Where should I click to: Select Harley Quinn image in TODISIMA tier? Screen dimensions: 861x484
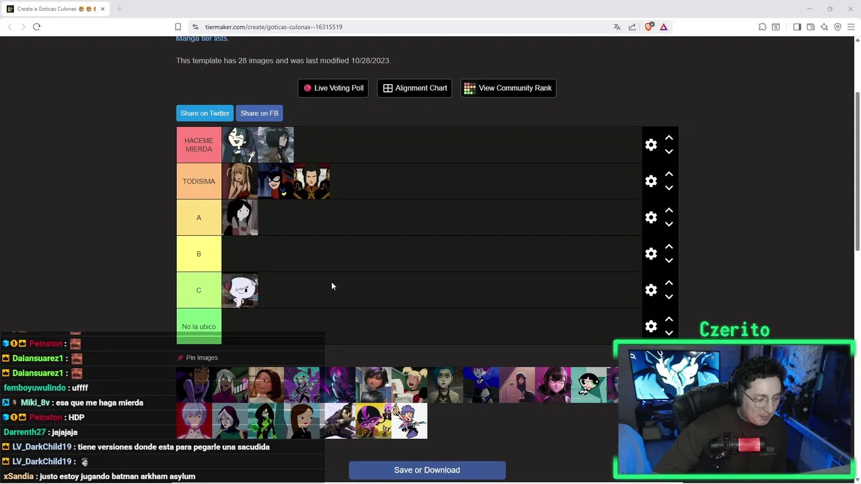(x=276, y=181)
